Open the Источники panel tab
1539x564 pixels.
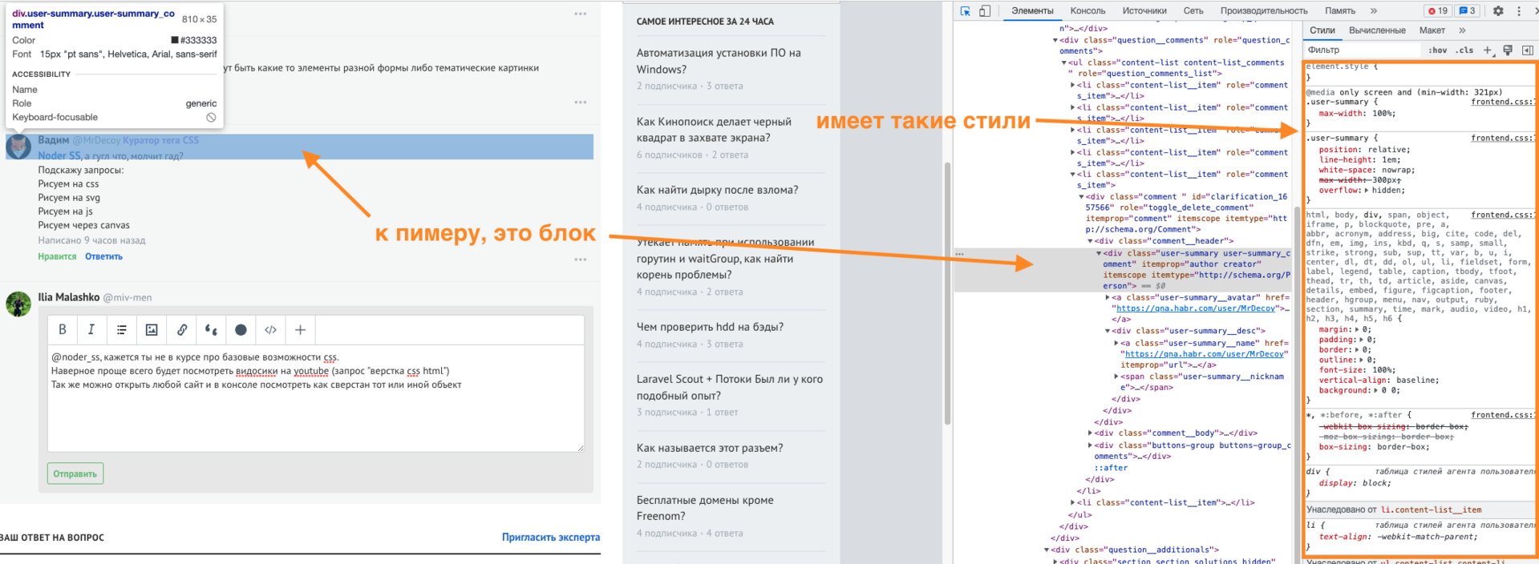point(1144,11)
